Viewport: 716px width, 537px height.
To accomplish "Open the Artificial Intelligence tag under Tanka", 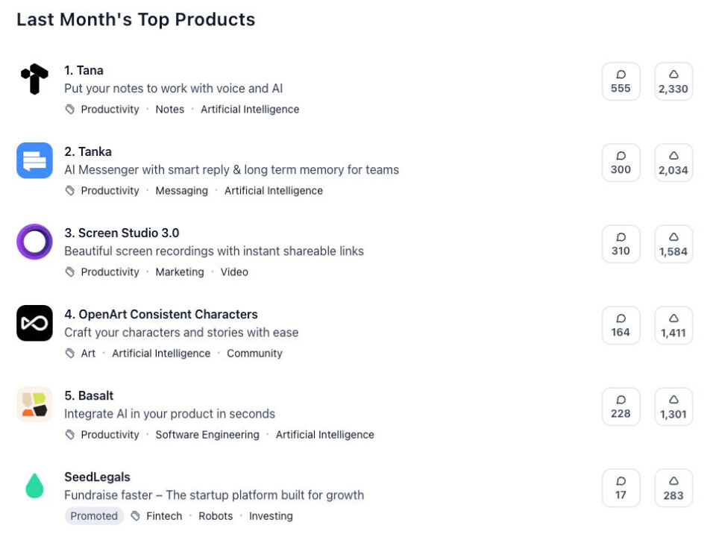I will (274, 190).
